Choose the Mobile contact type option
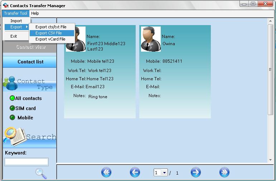This screenshot has height=181, width=276. coord(13,118)
